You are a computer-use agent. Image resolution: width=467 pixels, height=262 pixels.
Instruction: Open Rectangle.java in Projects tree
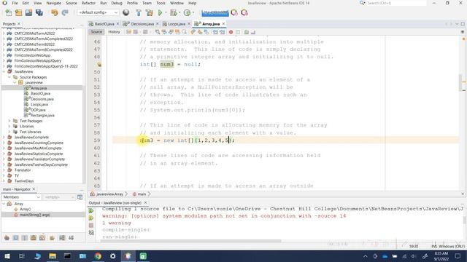pos(42,115)
